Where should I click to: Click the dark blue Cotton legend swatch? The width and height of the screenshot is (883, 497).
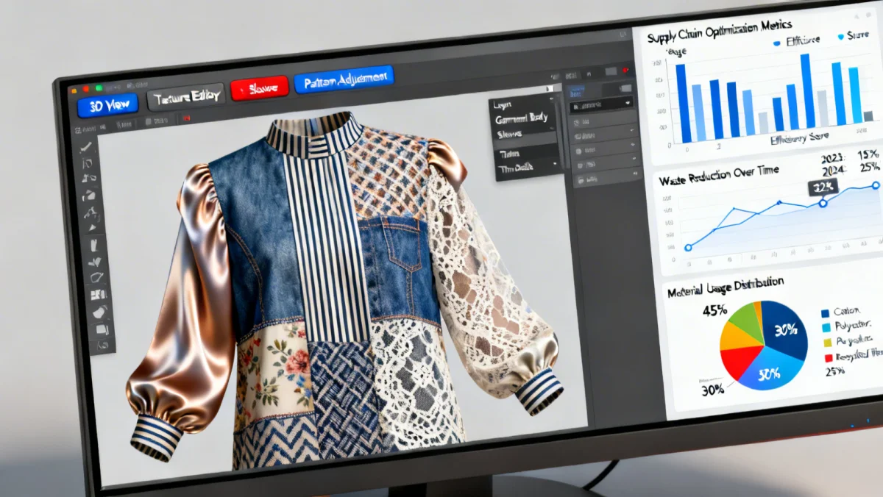coord(826,313)
